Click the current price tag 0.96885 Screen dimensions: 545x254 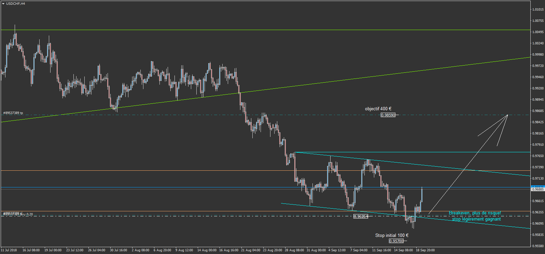tap(538, 189)
